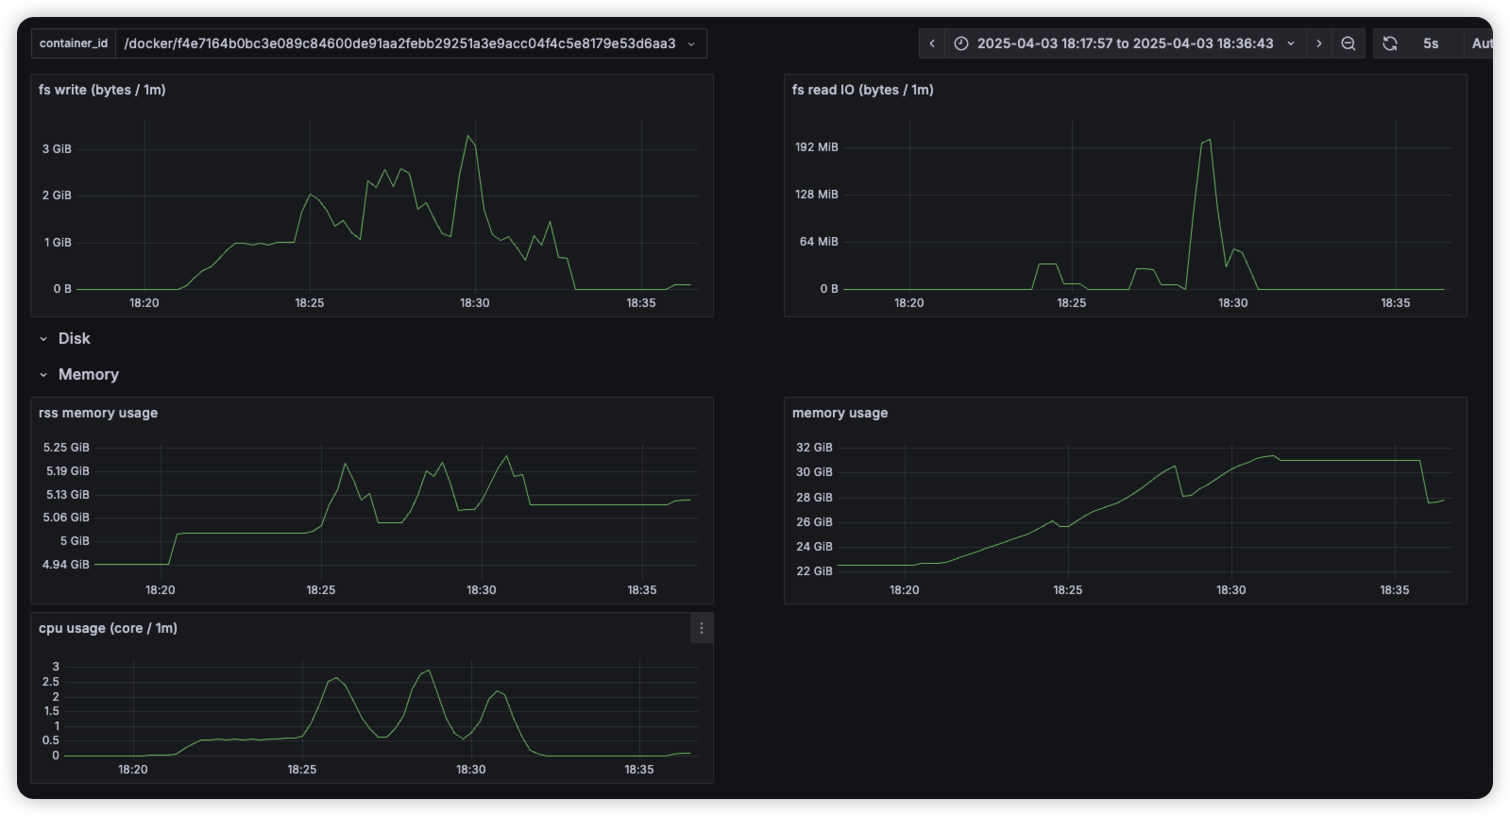Click the rss memory usage panel title

click(x=98, y=413)
